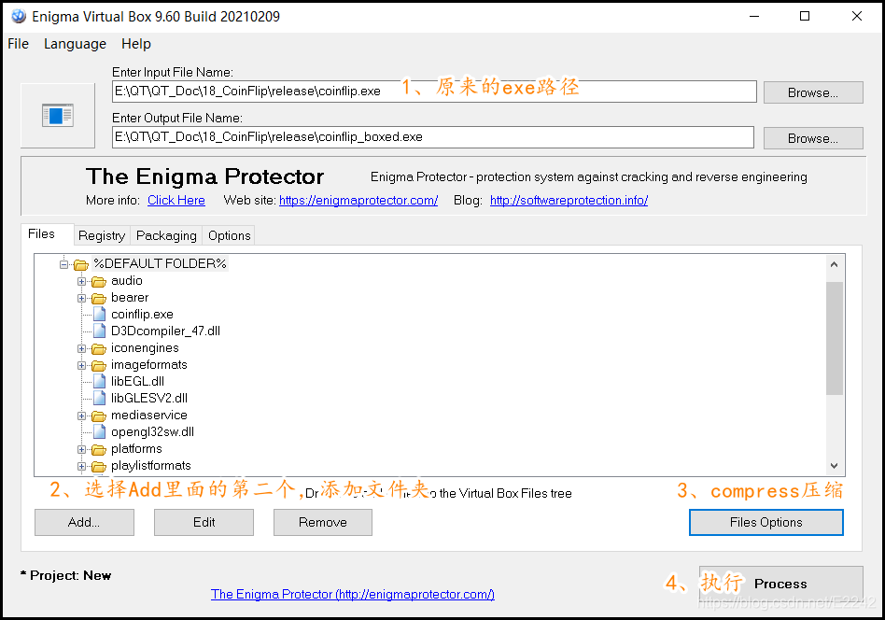885x620 pixels.
Task: Select the 'opengl32sw.dll' tree entry
Action: (152, 432)
